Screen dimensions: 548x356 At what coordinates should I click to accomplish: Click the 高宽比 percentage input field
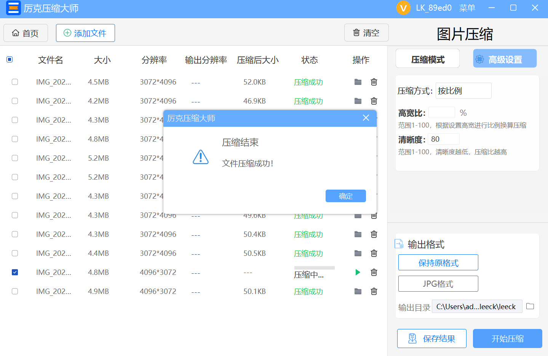(442, 112)
